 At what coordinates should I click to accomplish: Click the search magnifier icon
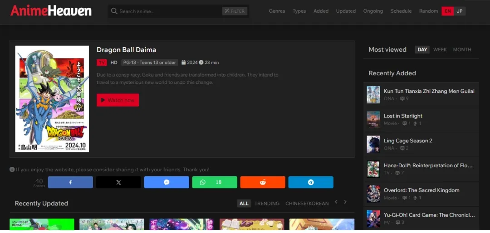click(114, 11)
